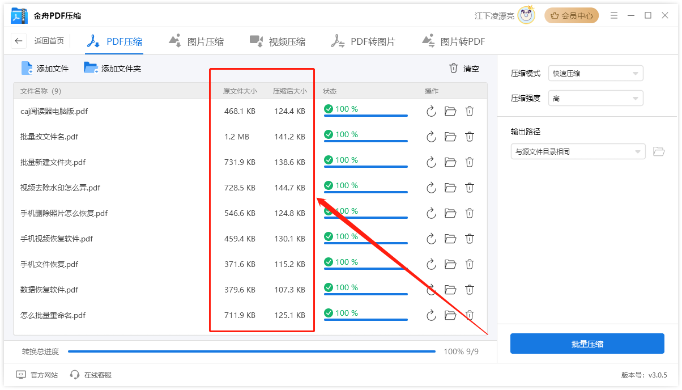Delete 手机文件恢复.pdf from the list

click(x=470, y=265)
